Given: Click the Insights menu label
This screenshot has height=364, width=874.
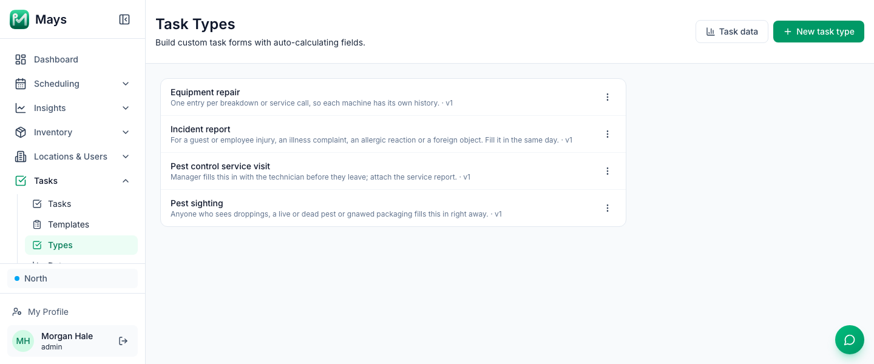Looking at the screenshot, I should tap(50, 108).
